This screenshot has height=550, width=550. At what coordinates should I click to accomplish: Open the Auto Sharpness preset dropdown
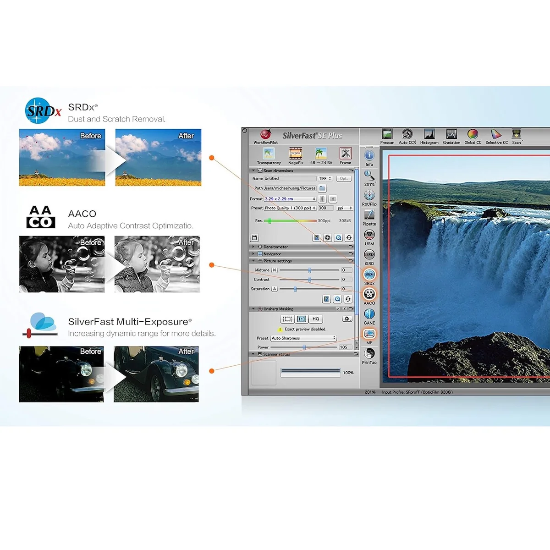click(303, 338)
